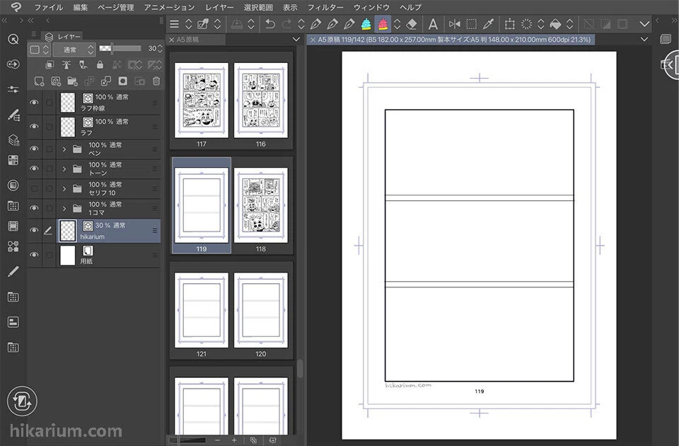Select the レイヤー panel tab
679x446 pixels.
click(63, 36)
